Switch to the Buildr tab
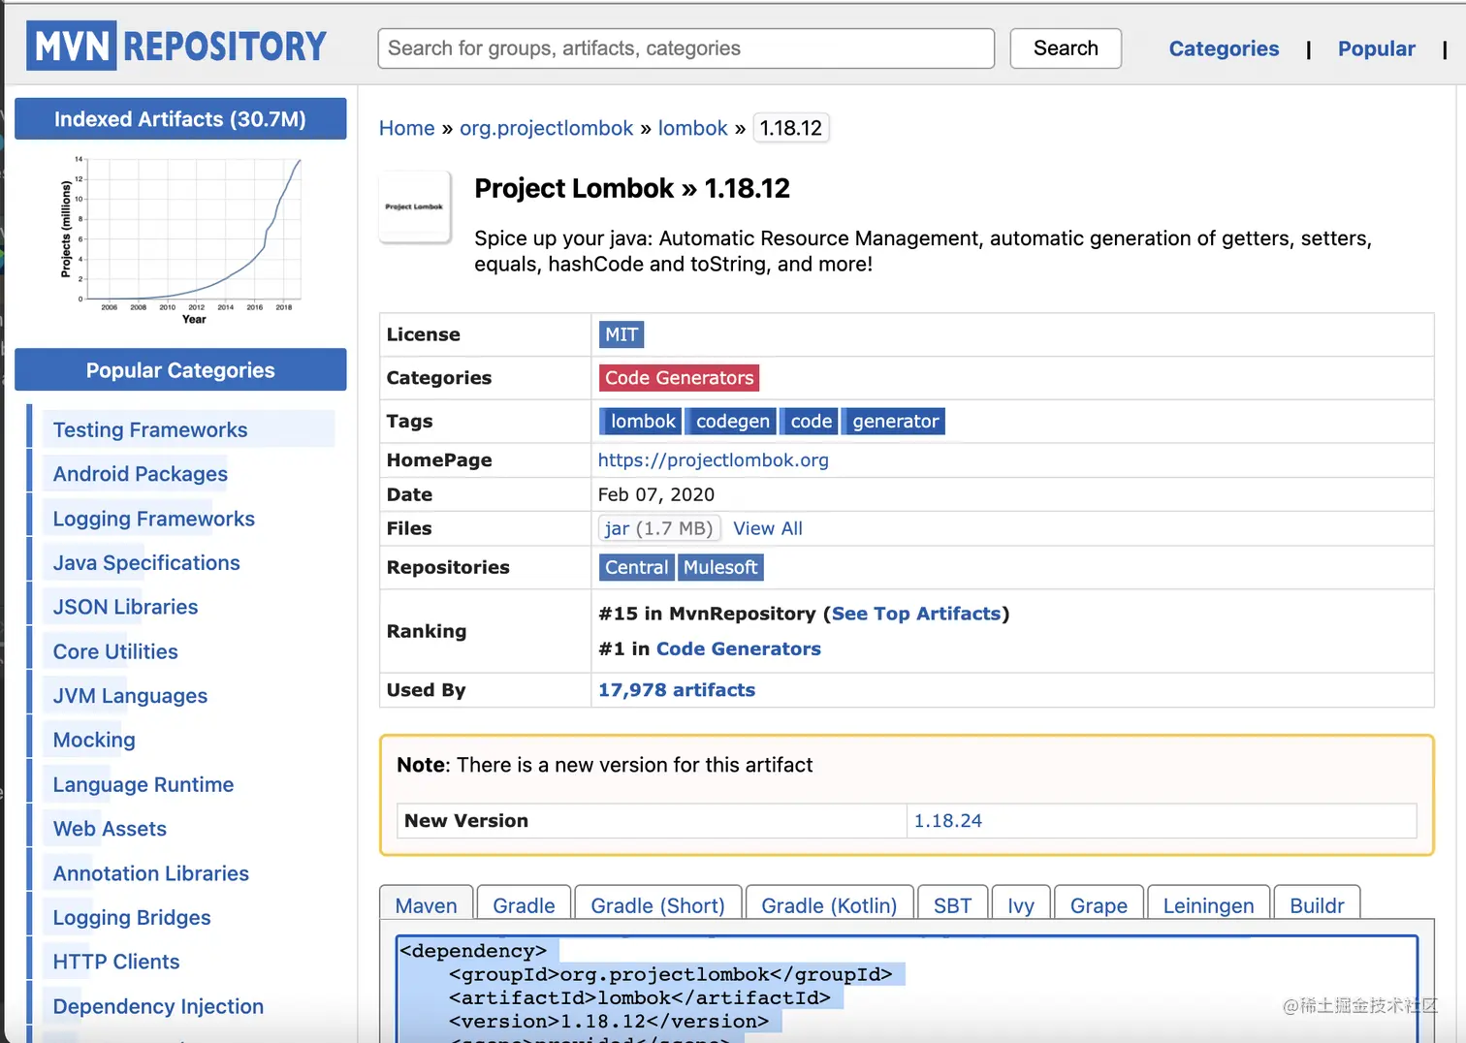Screen dimensions: 1466x1043 coord(1318,902)
